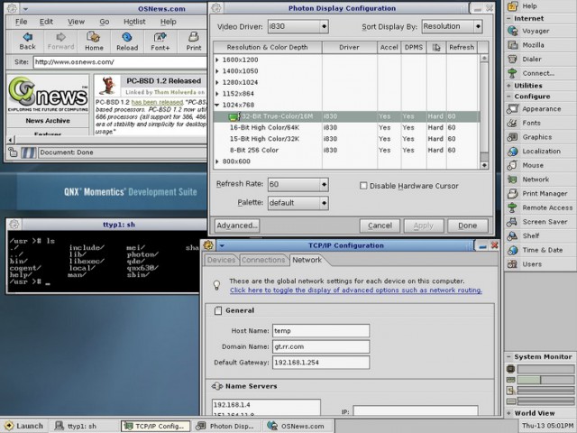Switch to the Connections tab

pyautogui.click(x=263, y=260)
